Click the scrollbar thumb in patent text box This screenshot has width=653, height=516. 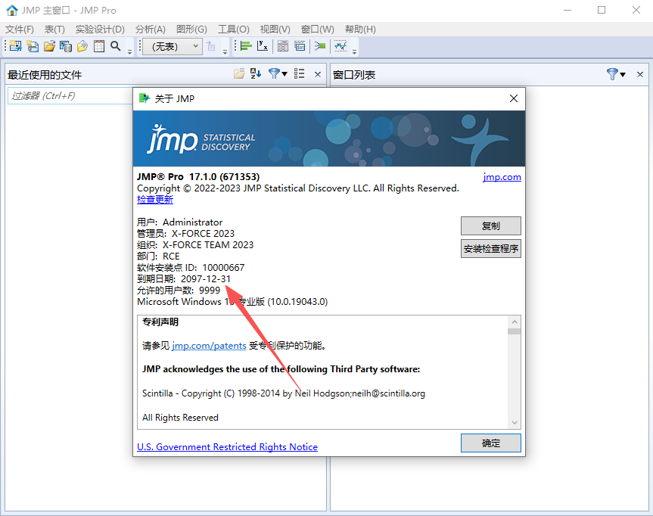515,331
